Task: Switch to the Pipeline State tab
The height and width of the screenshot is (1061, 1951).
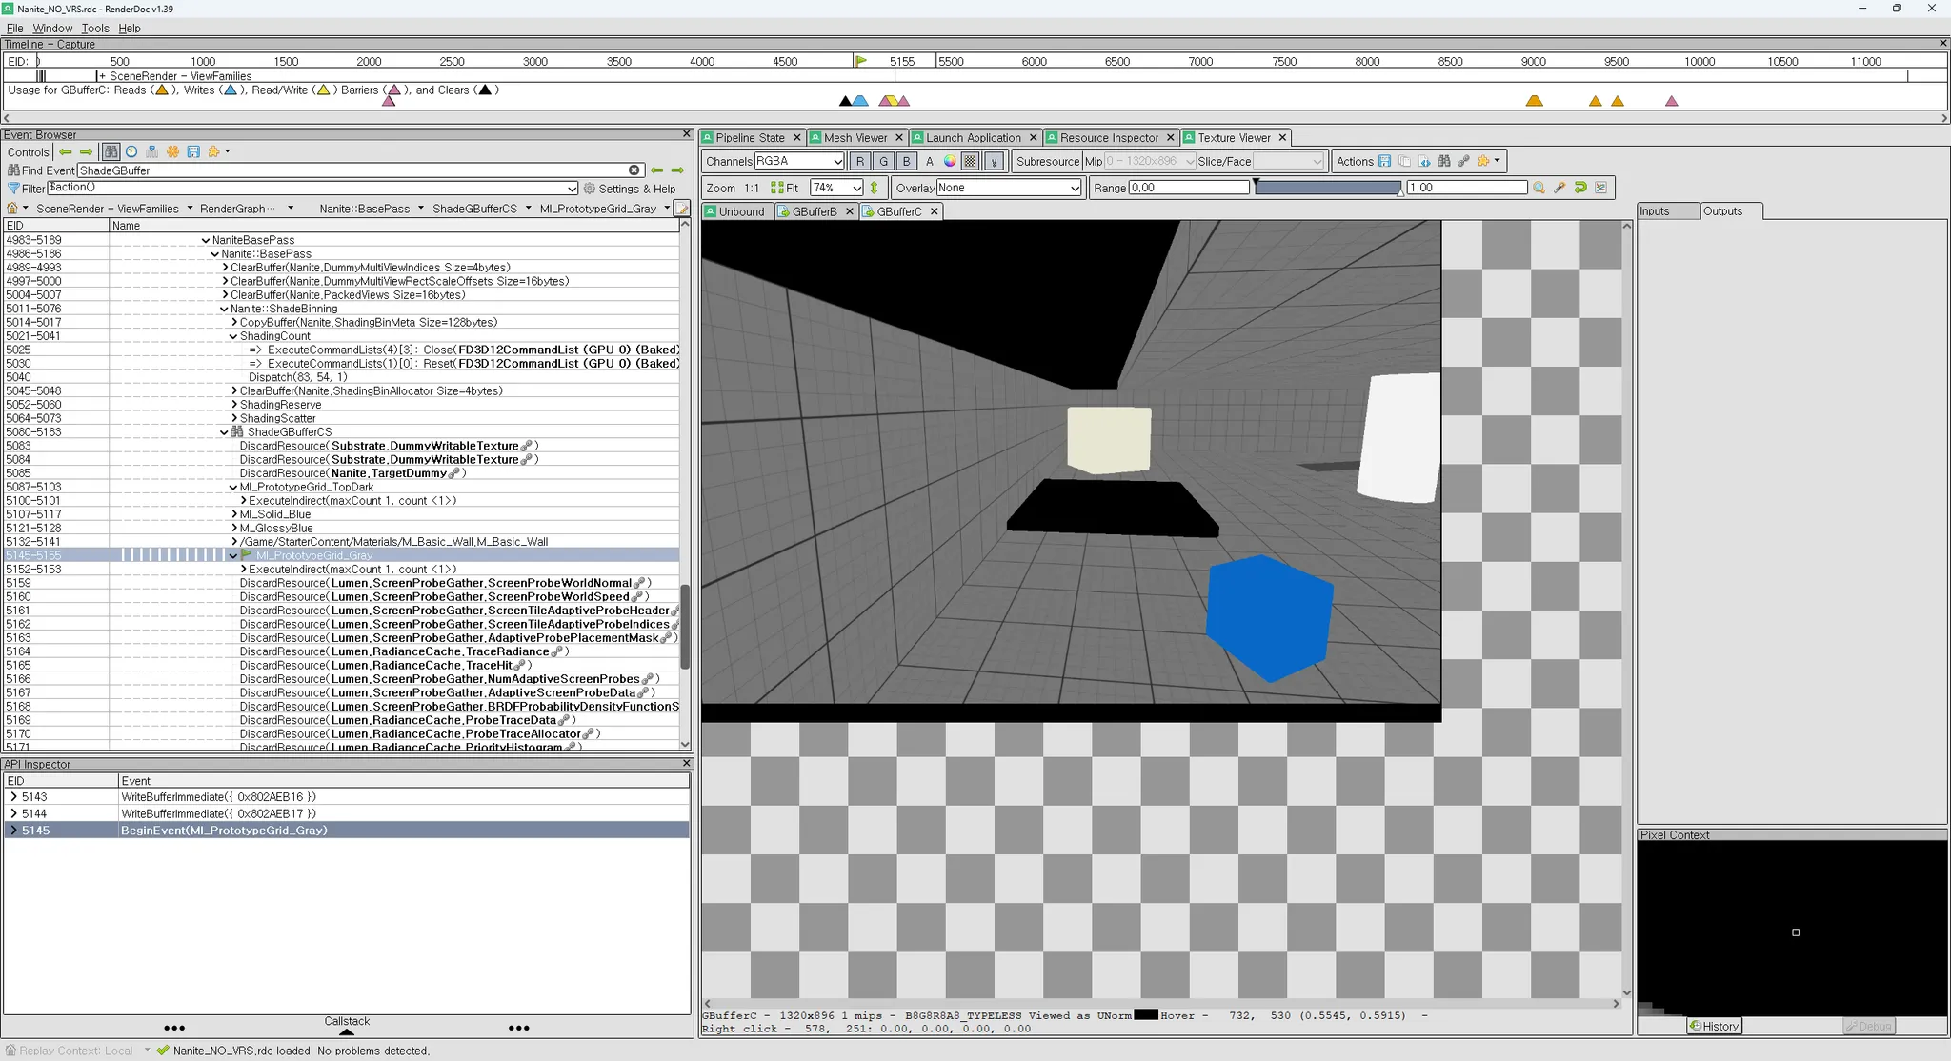Action: (x=750, y=137)
